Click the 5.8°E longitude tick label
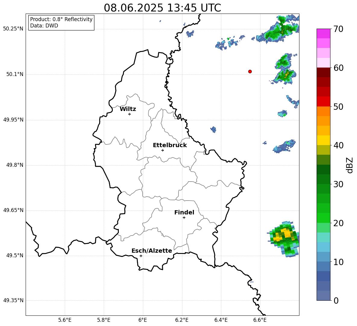Viewport: 357px width, 326px height. point(104,320)
